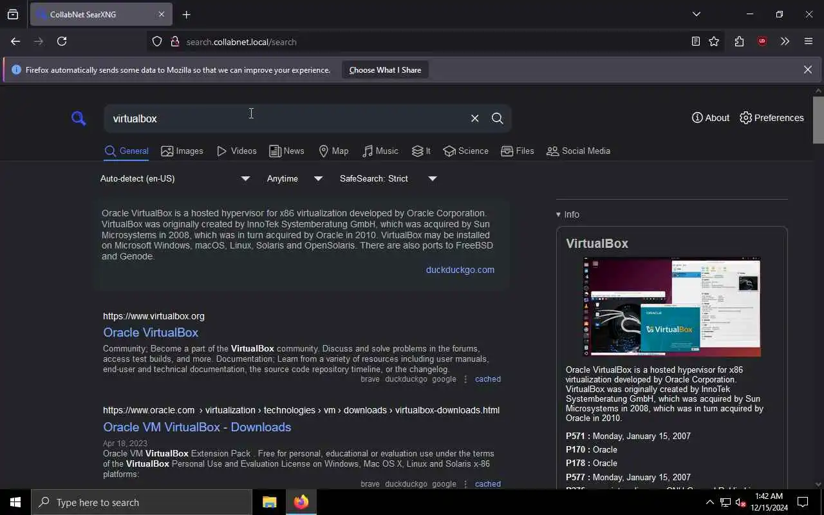
Task: Reload the current page
Action: tap(62, 41)
